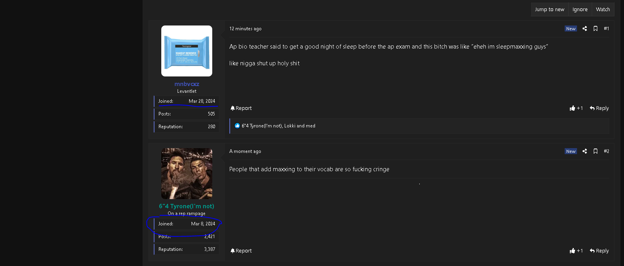Screen dimensions: 624x266
Task: Click the share icon on post #1
Action: (x=585, y=29)
